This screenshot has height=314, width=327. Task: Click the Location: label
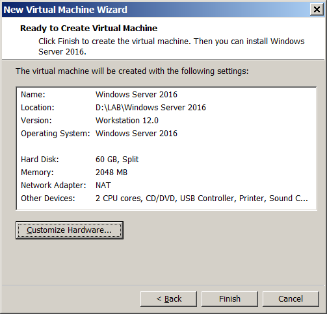pyautogui.click(x=38, y=108)
